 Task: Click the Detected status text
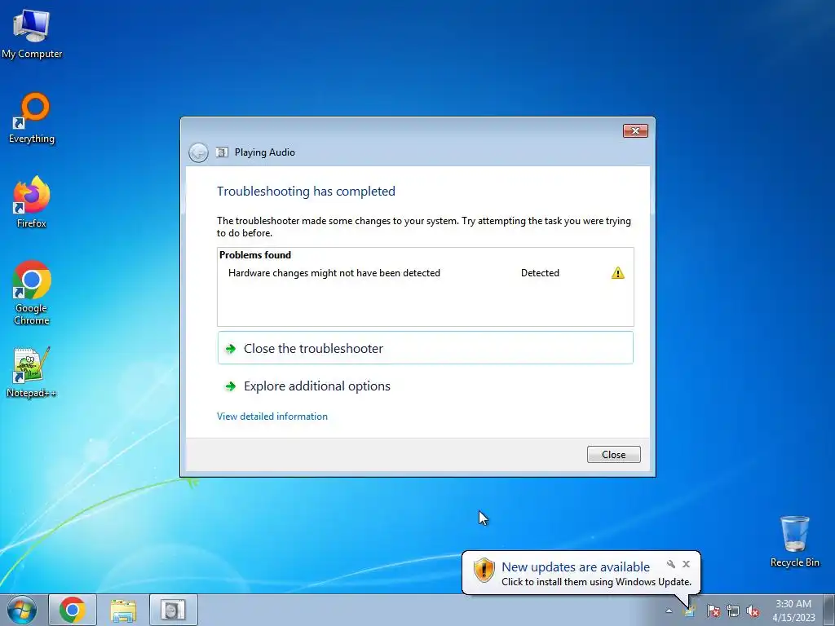click(540, 273)
